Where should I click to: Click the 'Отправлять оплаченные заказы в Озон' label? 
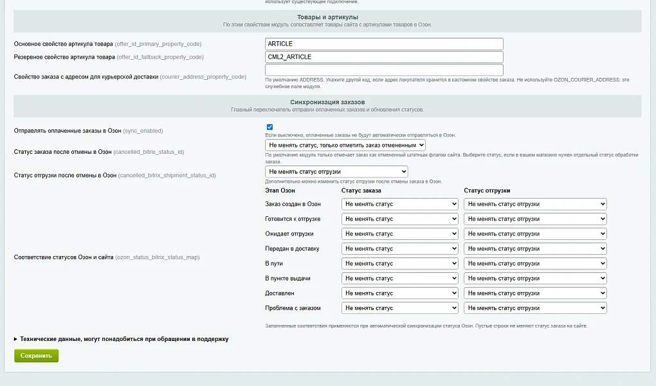[68, 131]
